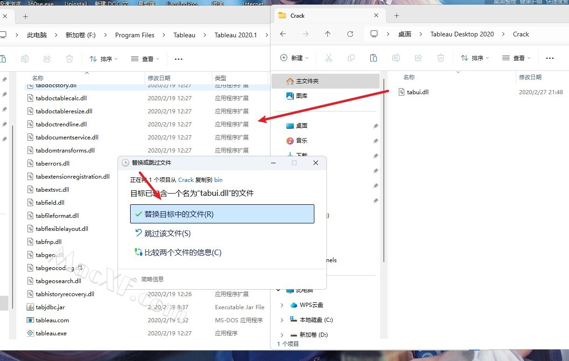Open the 查看 dropdown in the Tableau window
The image size is (569, 361).
point(145,59)
